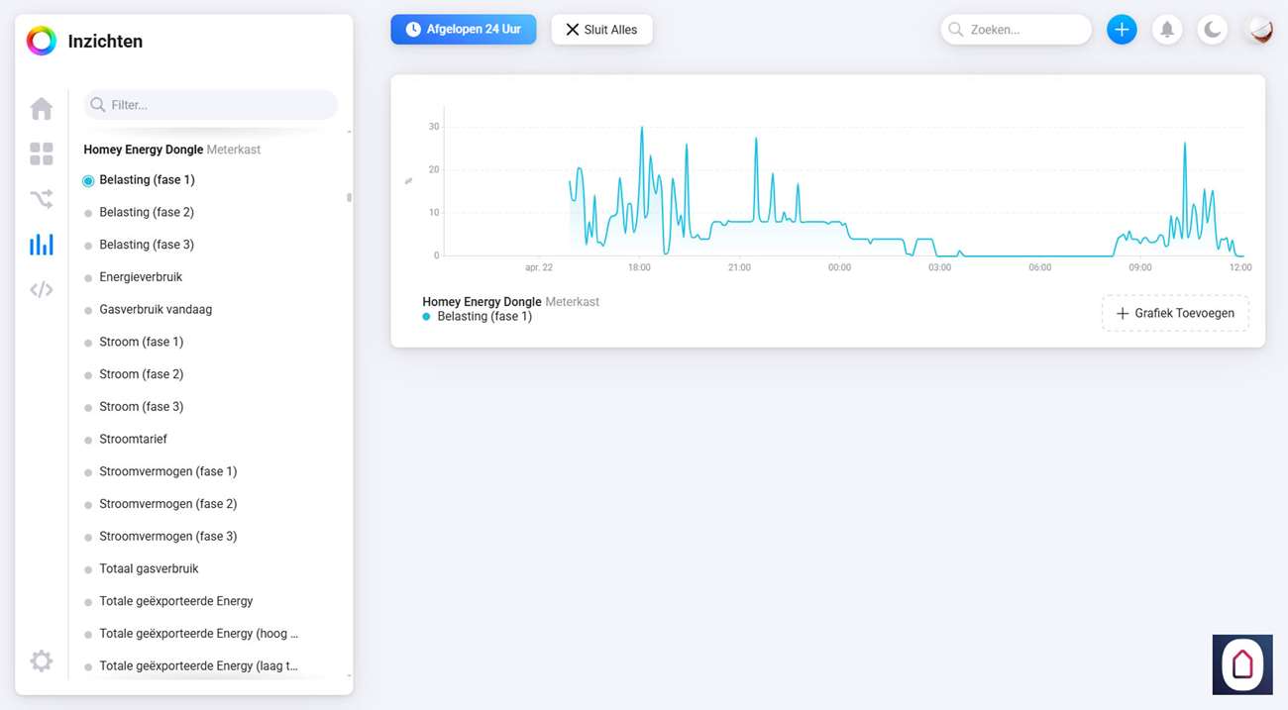Open the Script code brackets icon
Image resolution: width=1288 pixels, height=710 pixels.
click(42, 290)
